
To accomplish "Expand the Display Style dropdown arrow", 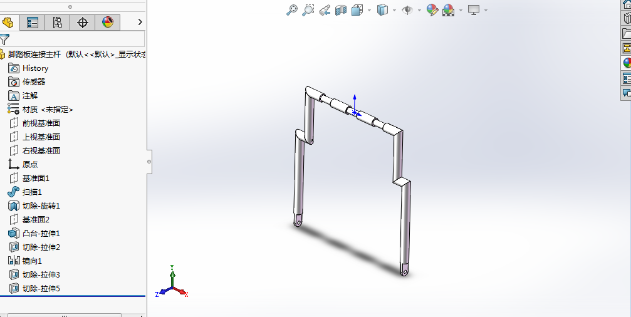I will (x=394, y=11).
